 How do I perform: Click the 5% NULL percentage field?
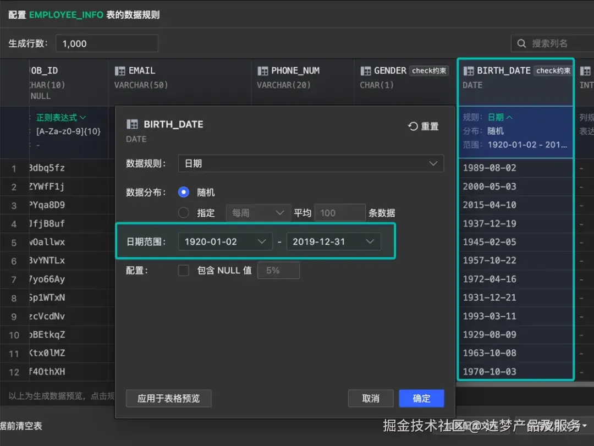pos(278,270)
